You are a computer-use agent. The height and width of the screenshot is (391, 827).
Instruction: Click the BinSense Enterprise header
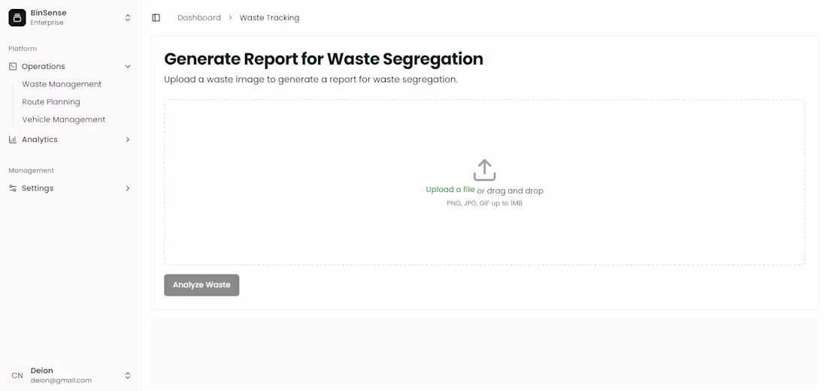(x=70, y=17)
